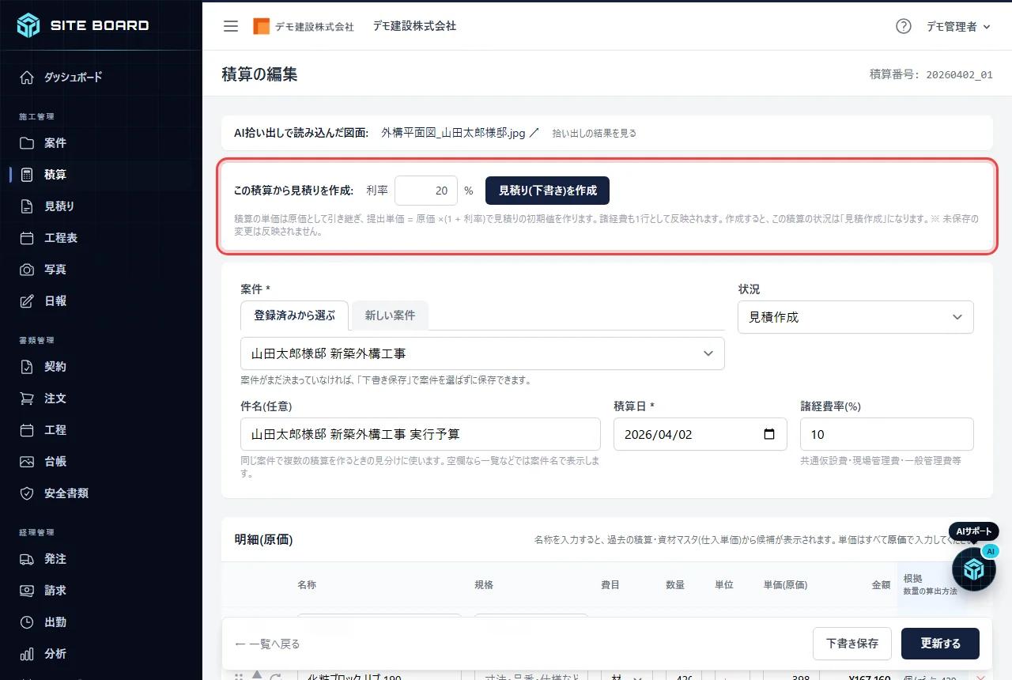Click the 注文 cart icon
Image resolution: width=1012 pixels, height=680 pixels.
click(x=27, y=399)
